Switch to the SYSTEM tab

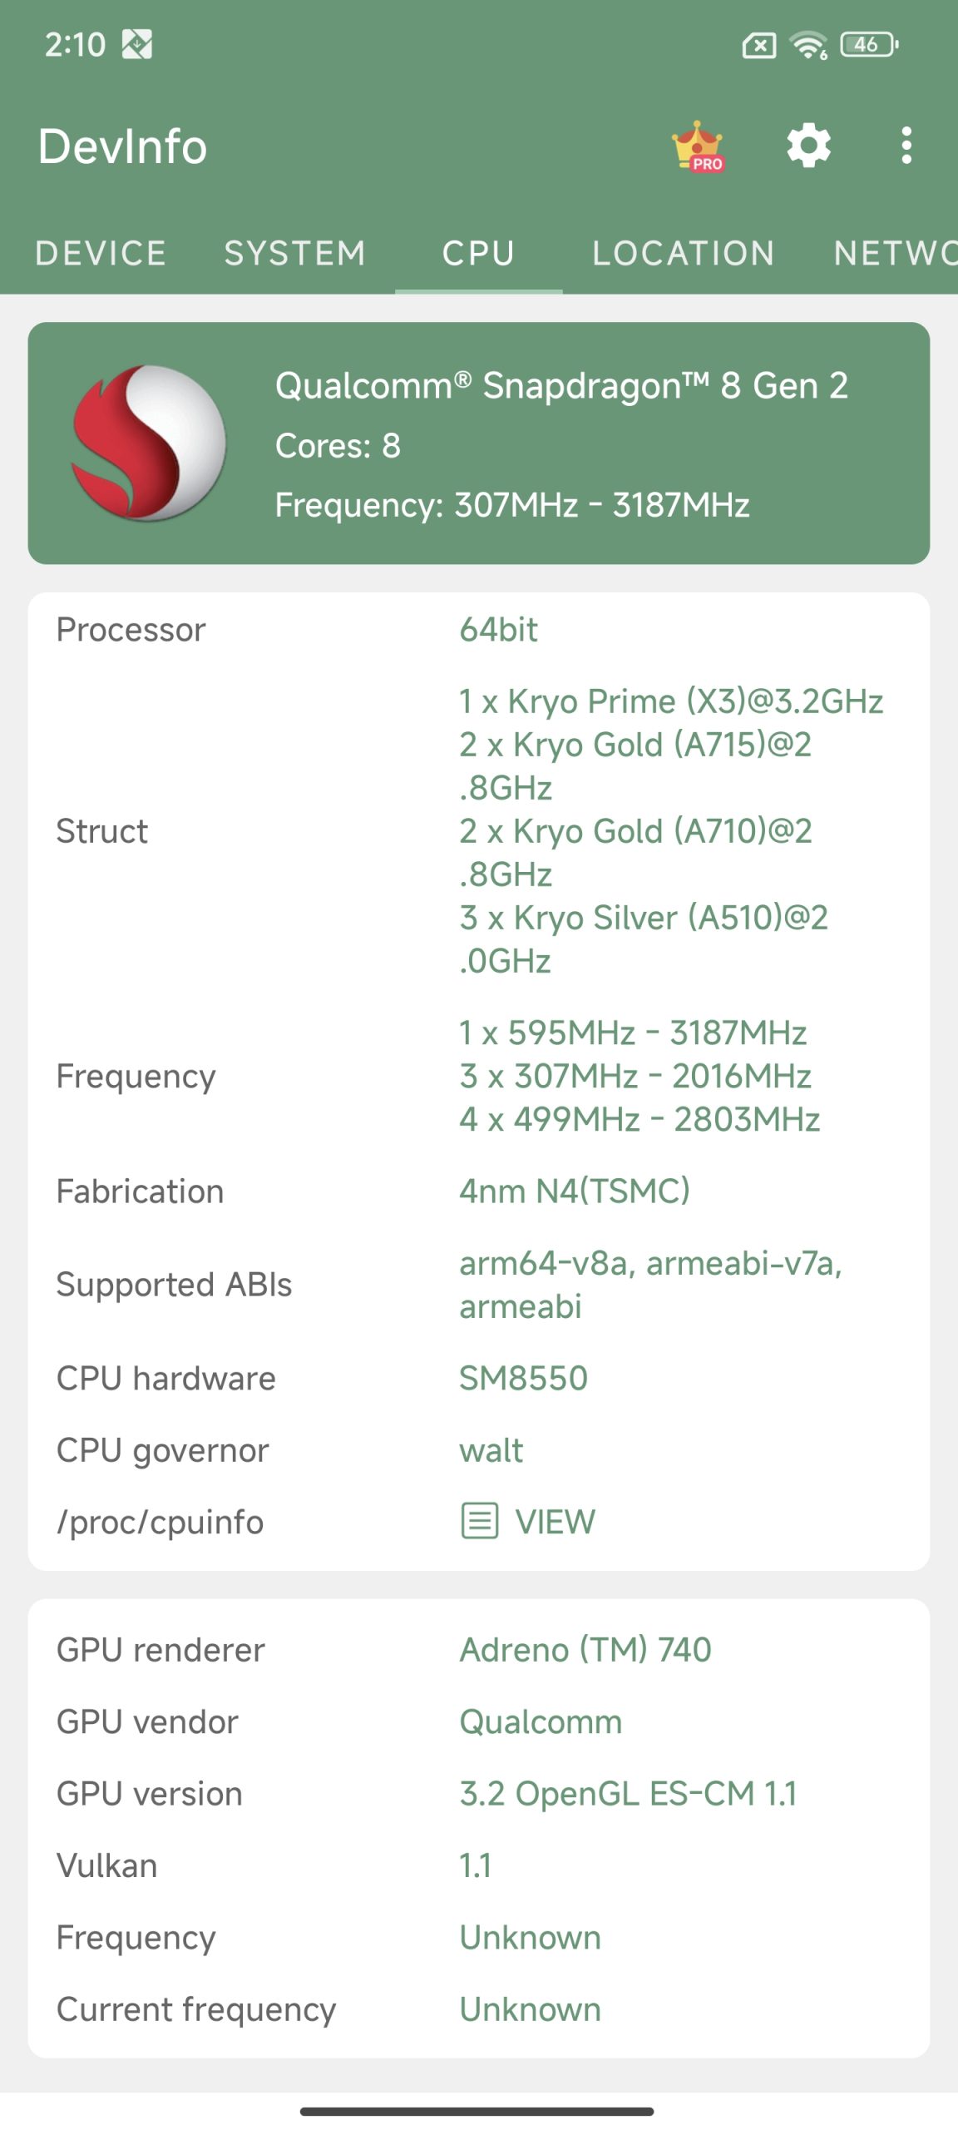[x=295, y=253]
